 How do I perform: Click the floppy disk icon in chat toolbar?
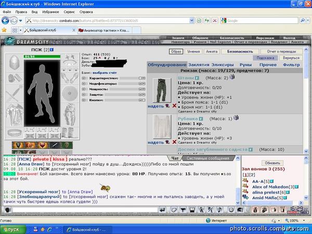192,210
